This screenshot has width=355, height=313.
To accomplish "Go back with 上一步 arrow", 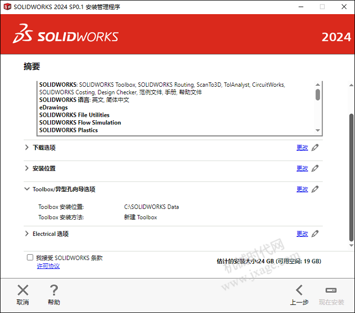I will (x=299, y=290).
